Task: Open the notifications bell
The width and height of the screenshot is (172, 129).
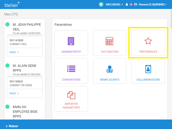Action: [x=127, y=5]
